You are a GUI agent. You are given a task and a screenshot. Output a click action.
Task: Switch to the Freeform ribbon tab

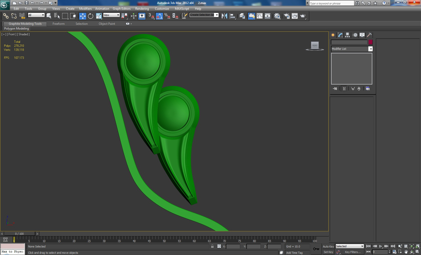tap(59, 24)
